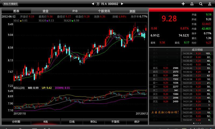Go back to 排名-行情报价 list
Viewport: 215px width, 129px height.
coord(10,4)
